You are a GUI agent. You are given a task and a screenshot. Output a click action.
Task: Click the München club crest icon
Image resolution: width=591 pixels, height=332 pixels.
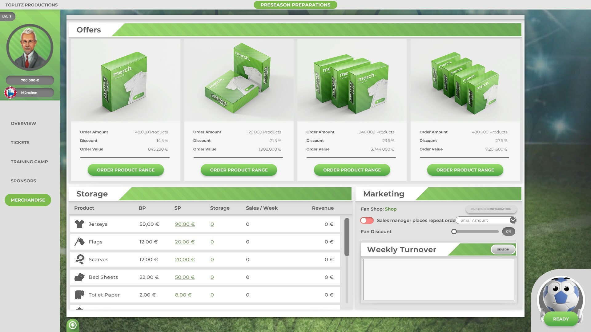point(10,93)
